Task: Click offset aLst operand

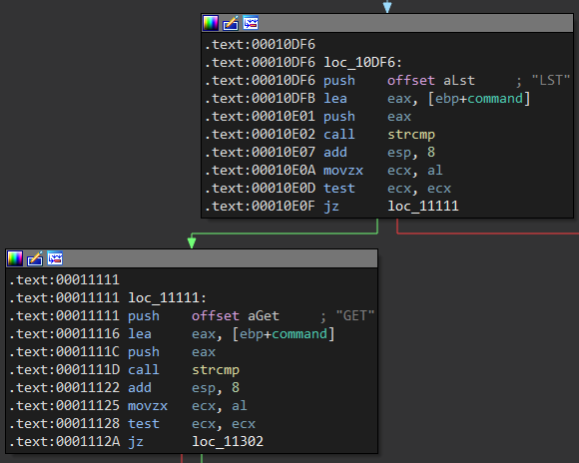Action: coord(431,81)
